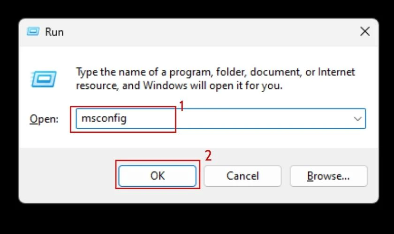
Task: Click the Open: label
Action: pyautogui.click(x=44, y=119)
